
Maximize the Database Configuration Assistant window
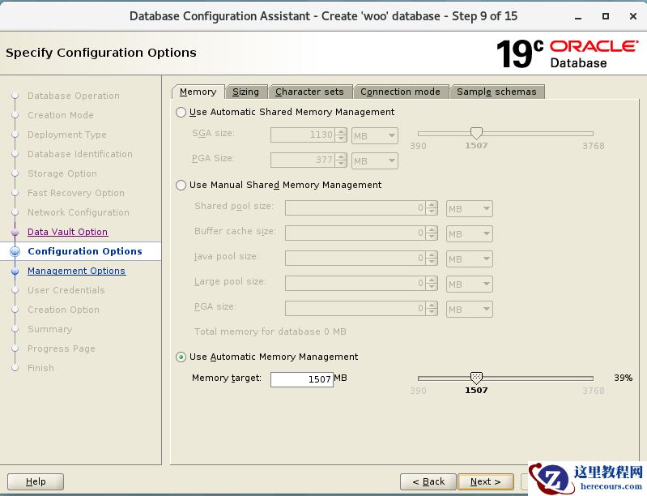pos(605,16)
